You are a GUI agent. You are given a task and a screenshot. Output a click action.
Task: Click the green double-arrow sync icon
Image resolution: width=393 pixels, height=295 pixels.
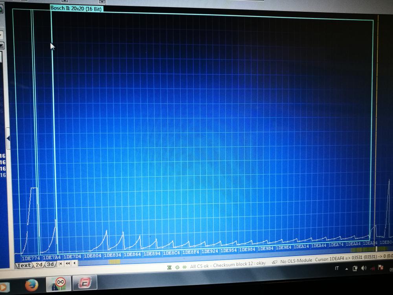tap(184, 267)
